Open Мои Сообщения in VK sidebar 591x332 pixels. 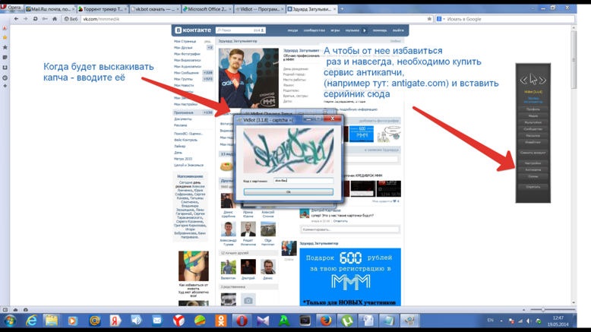[x=186, y=73]
